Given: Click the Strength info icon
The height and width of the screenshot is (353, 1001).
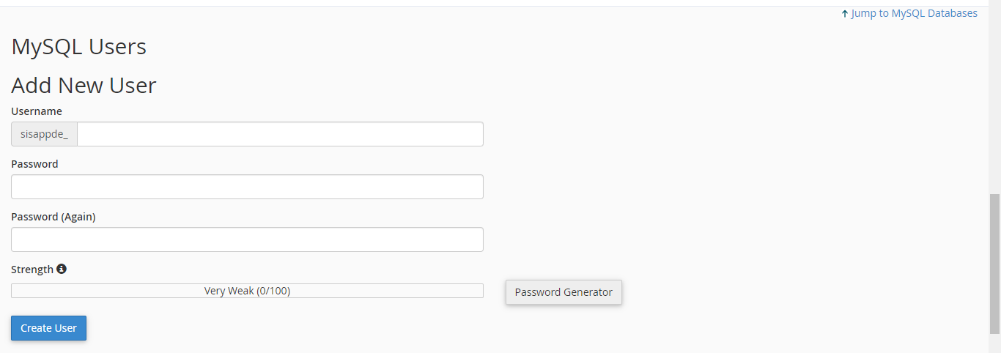Looking at the screenshot, I should pyautogui.click(x=62, y=269).
